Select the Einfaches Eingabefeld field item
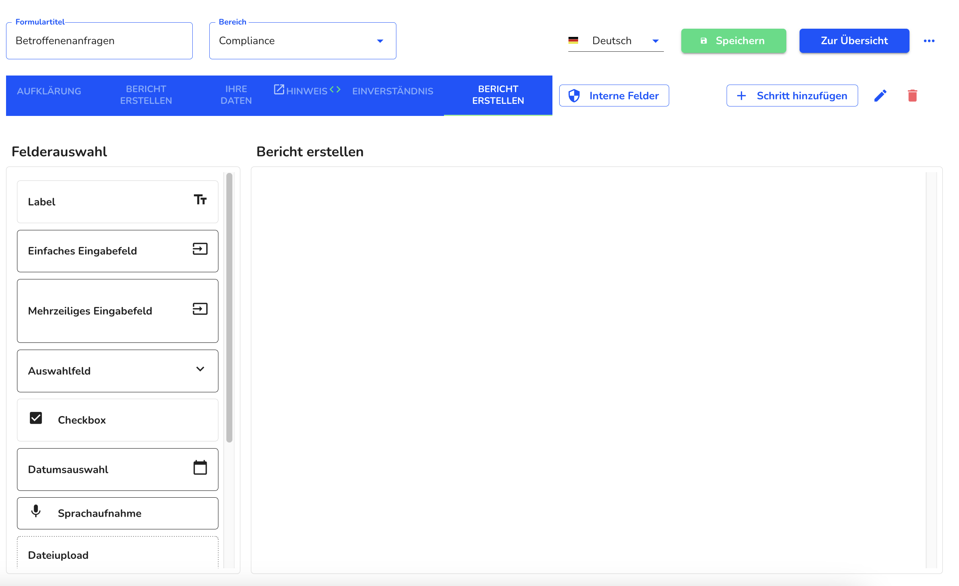The image size is (959, 586). (x=118, y=251)
